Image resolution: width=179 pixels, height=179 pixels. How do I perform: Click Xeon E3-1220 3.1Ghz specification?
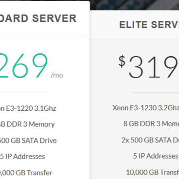coord(28,108)
